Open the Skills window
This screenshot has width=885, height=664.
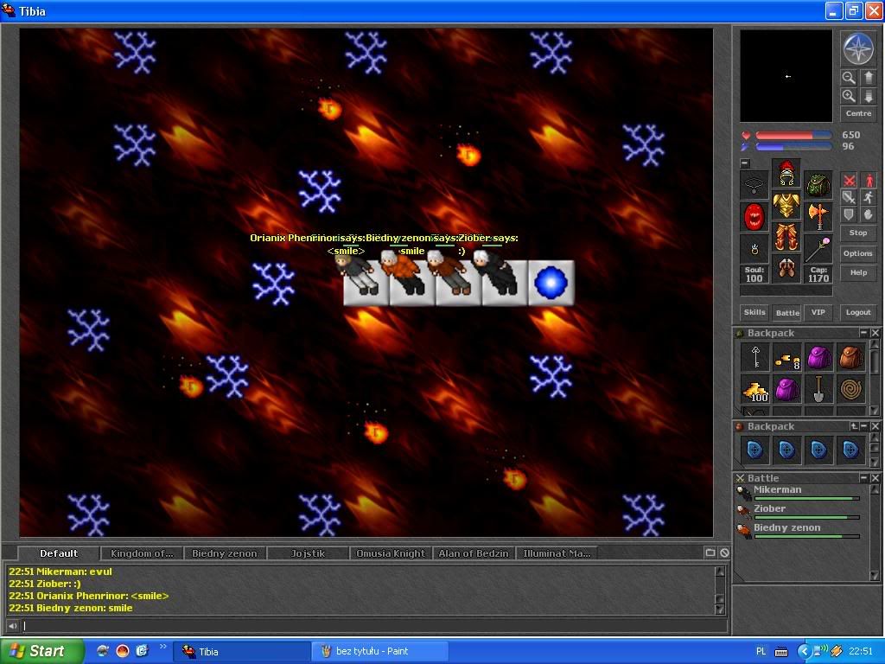click(x=754, y=312)
